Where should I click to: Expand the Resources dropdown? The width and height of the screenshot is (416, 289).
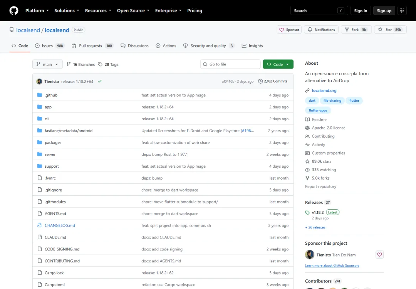98,11
